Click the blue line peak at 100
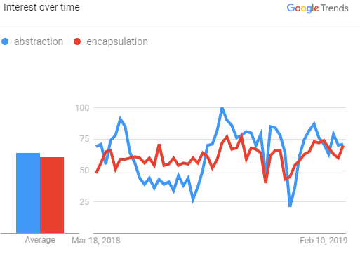360x254 pixels. click(222, 108)
